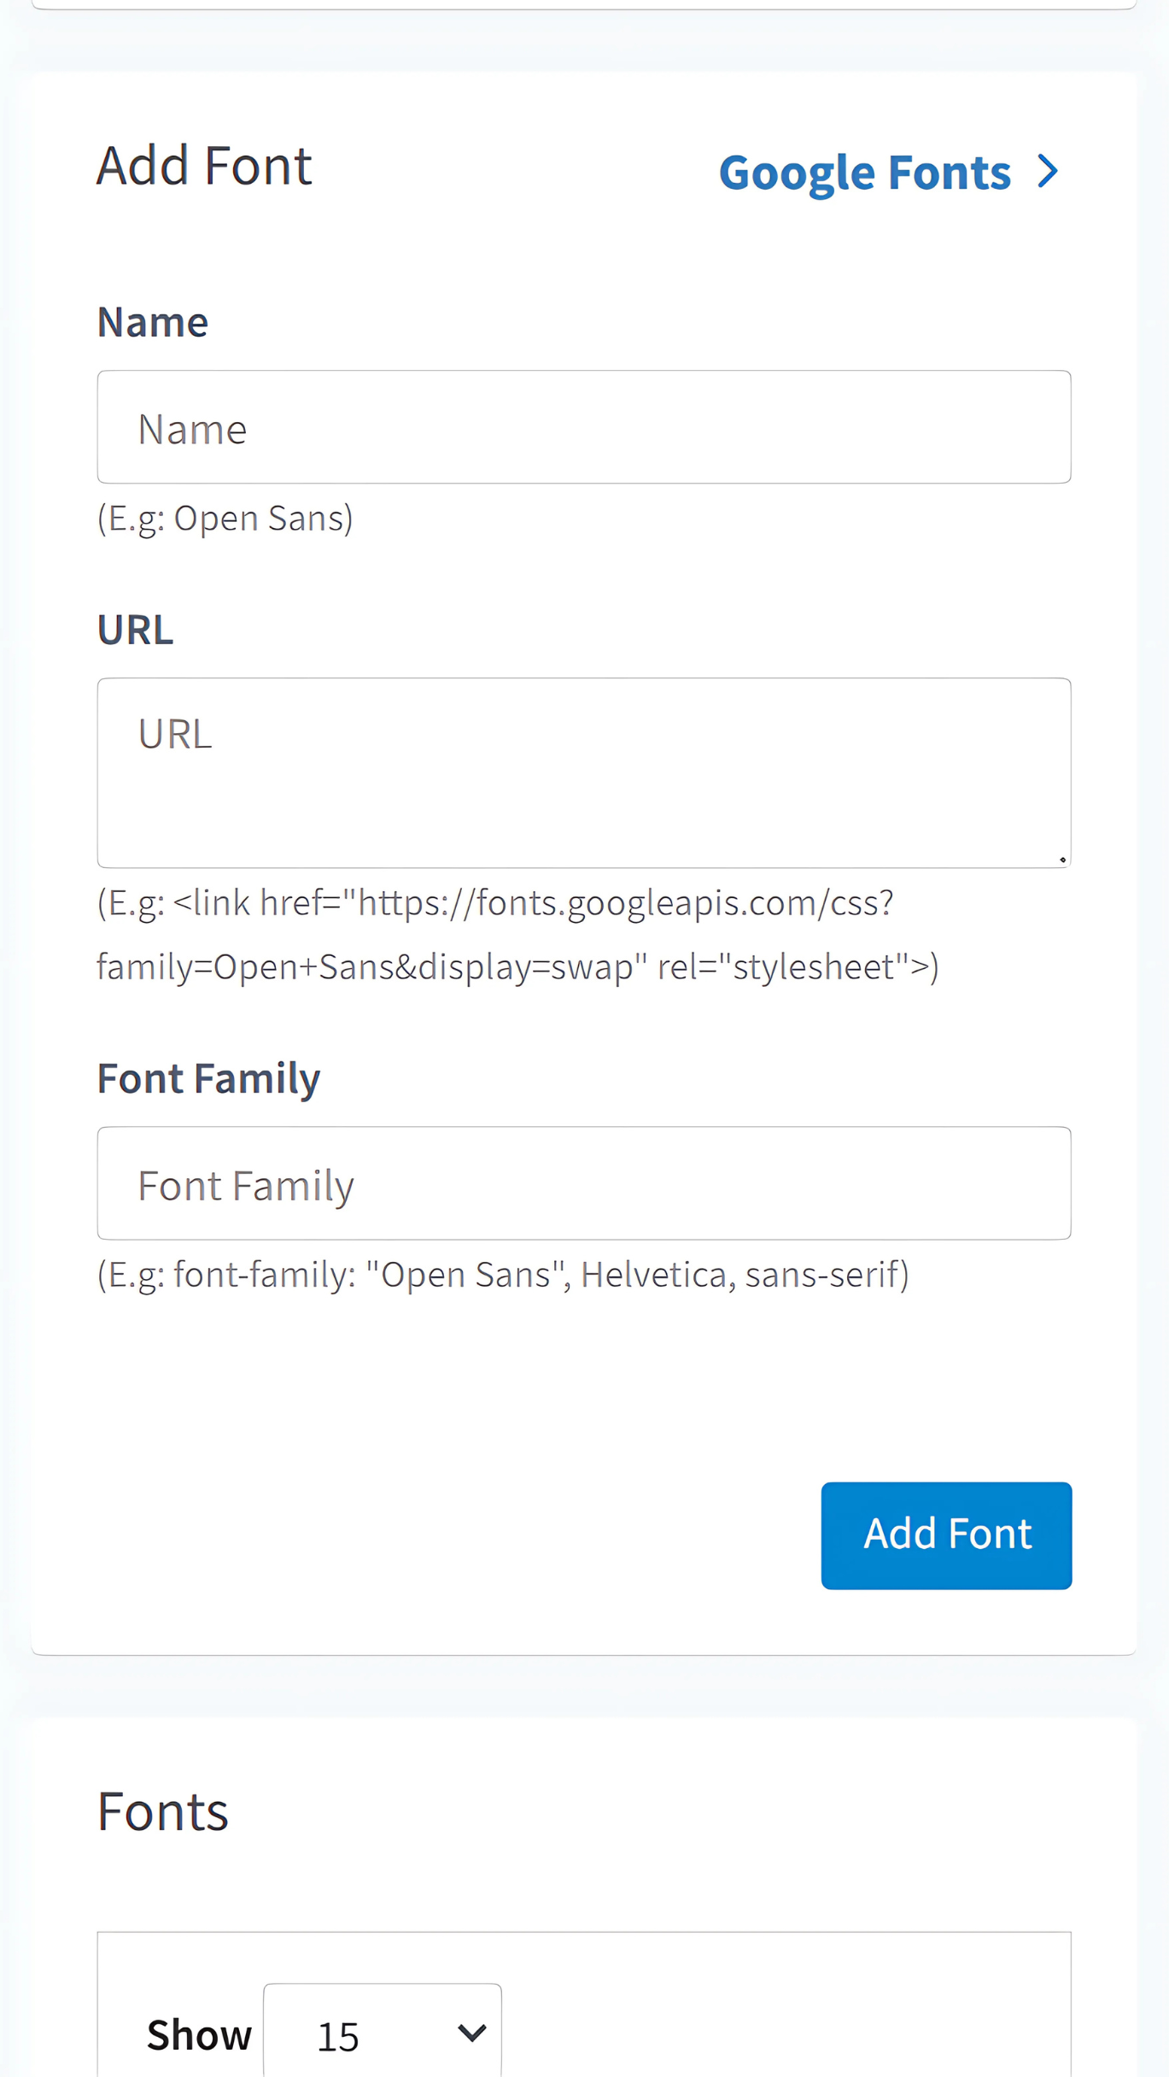
Task: Open the Google Fonts link
Action: (x=864, y=173)
